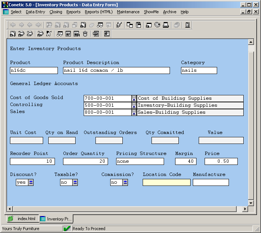Click the PDF export toolbar icon
Image resolution: width=261 pixels, height=233 pixels.
coord(95,34)
